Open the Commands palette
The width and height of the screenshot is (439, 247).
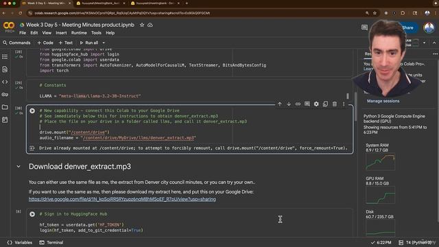pos(16,43)
